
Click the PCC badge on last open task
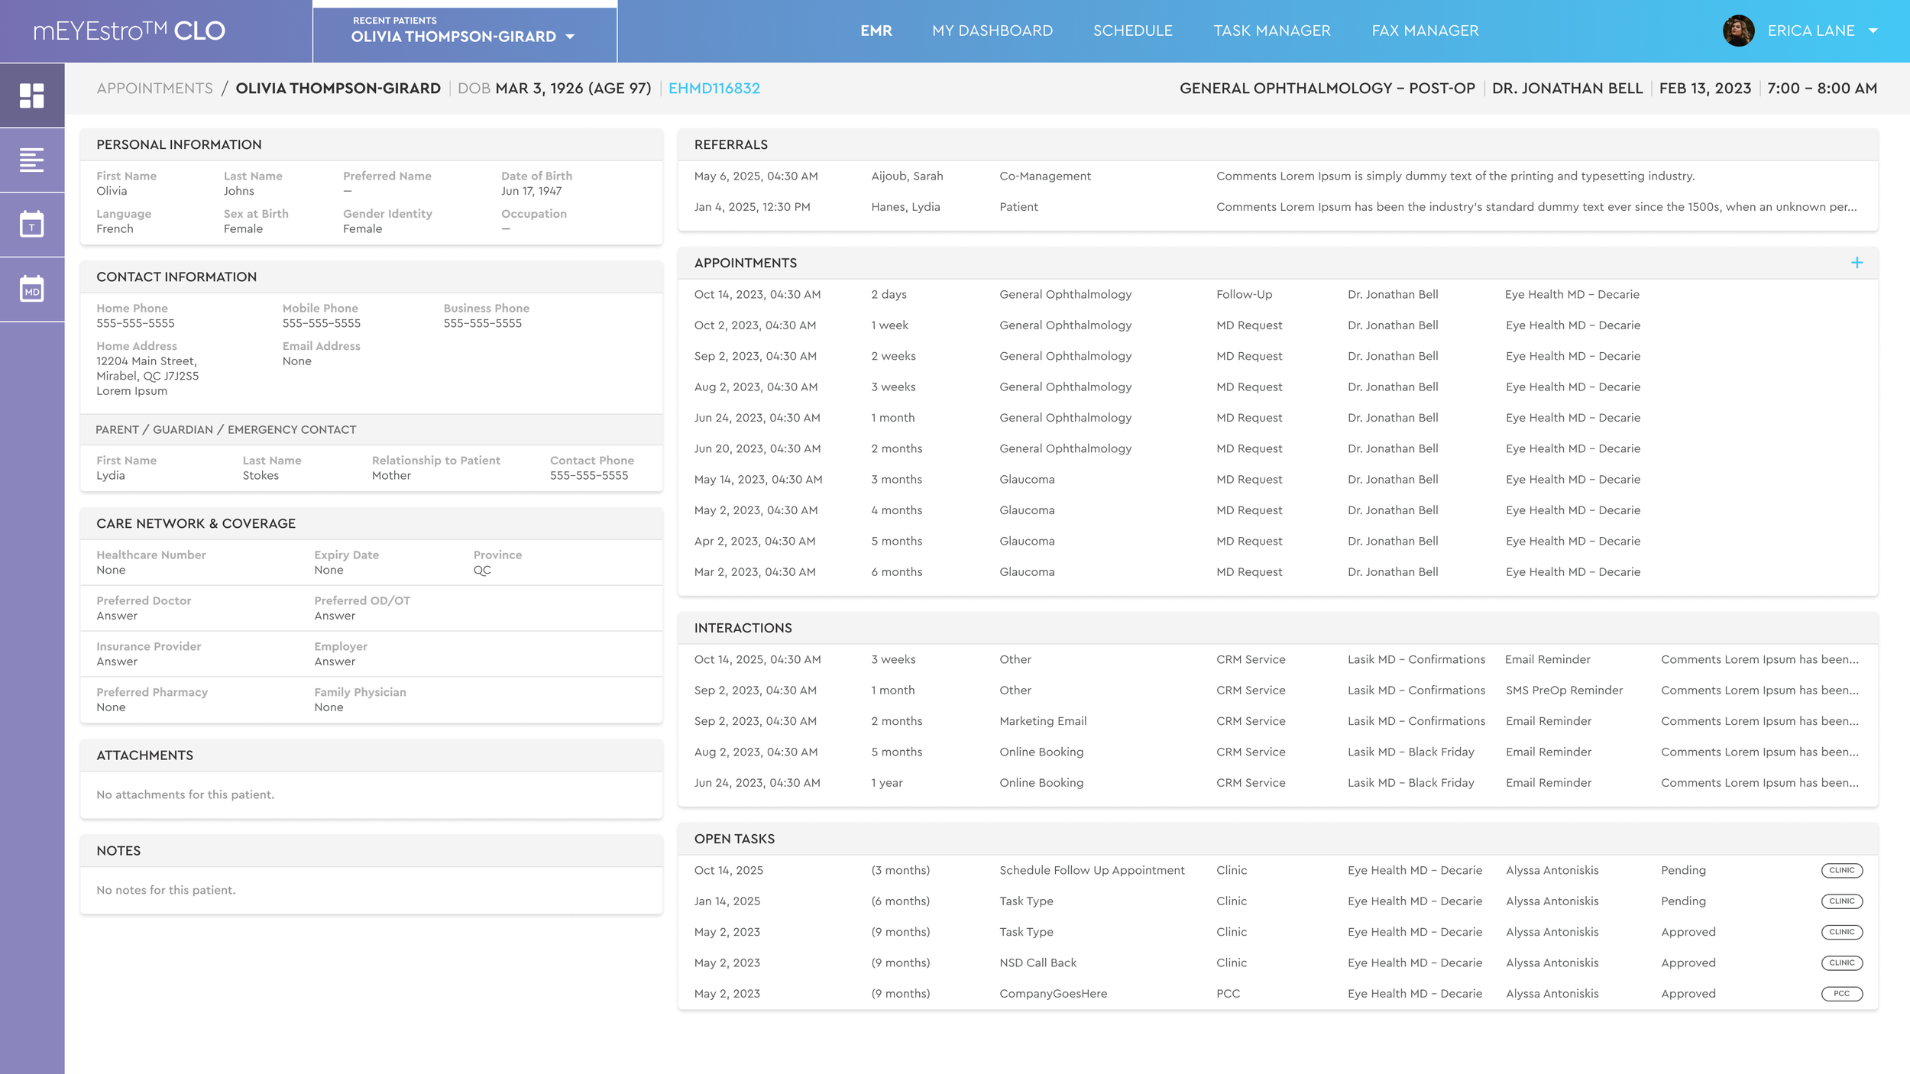[1841, 994]
